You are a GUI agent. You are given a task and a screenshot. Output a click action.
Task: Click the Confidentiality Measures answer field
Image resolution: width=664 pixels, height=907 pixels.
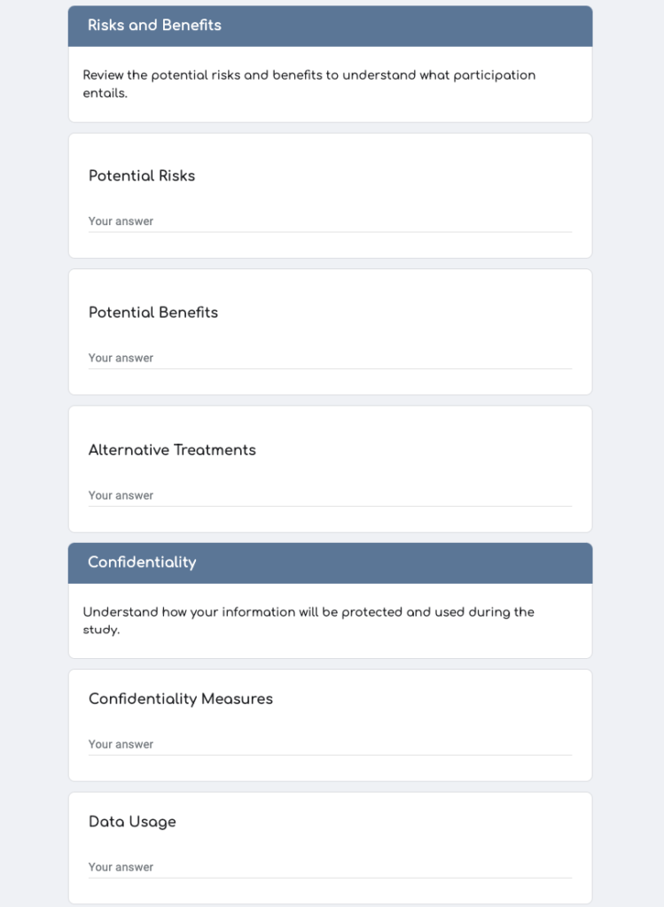tap(330, 744)
